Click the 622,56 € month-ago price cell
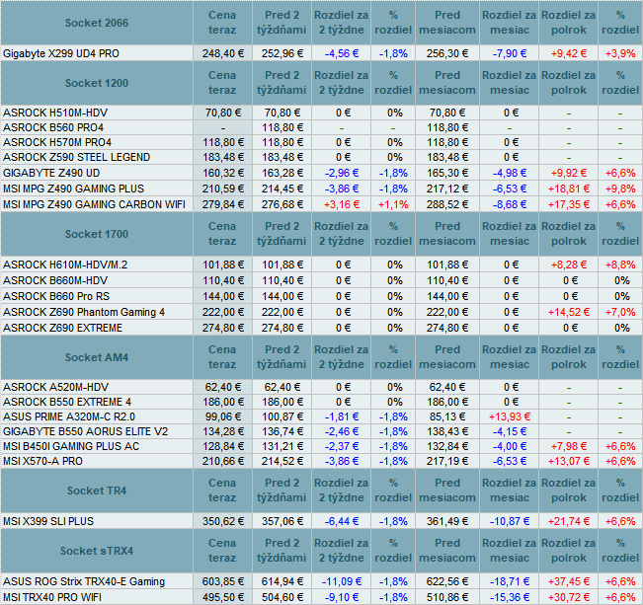643x605 pixels. [x=447, y=581]
